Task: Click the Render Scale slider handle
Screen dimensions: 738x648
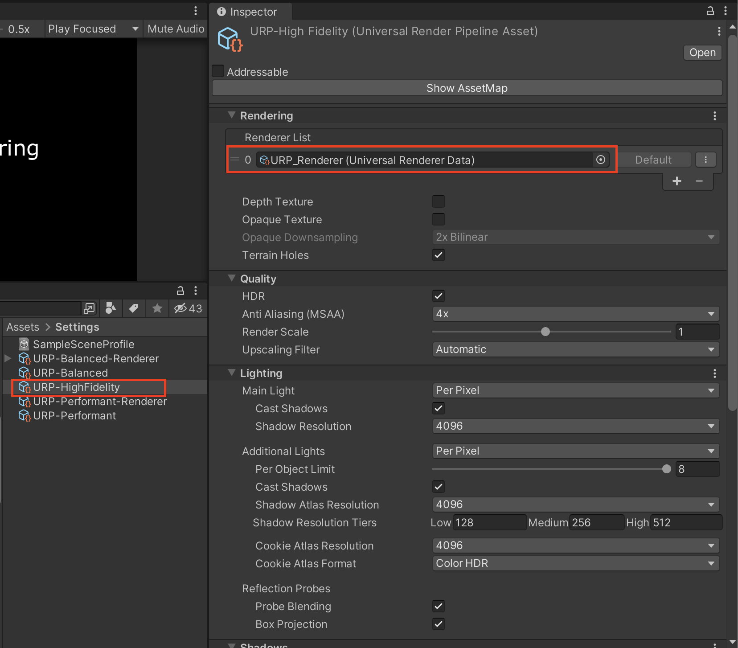Action: 545,332
